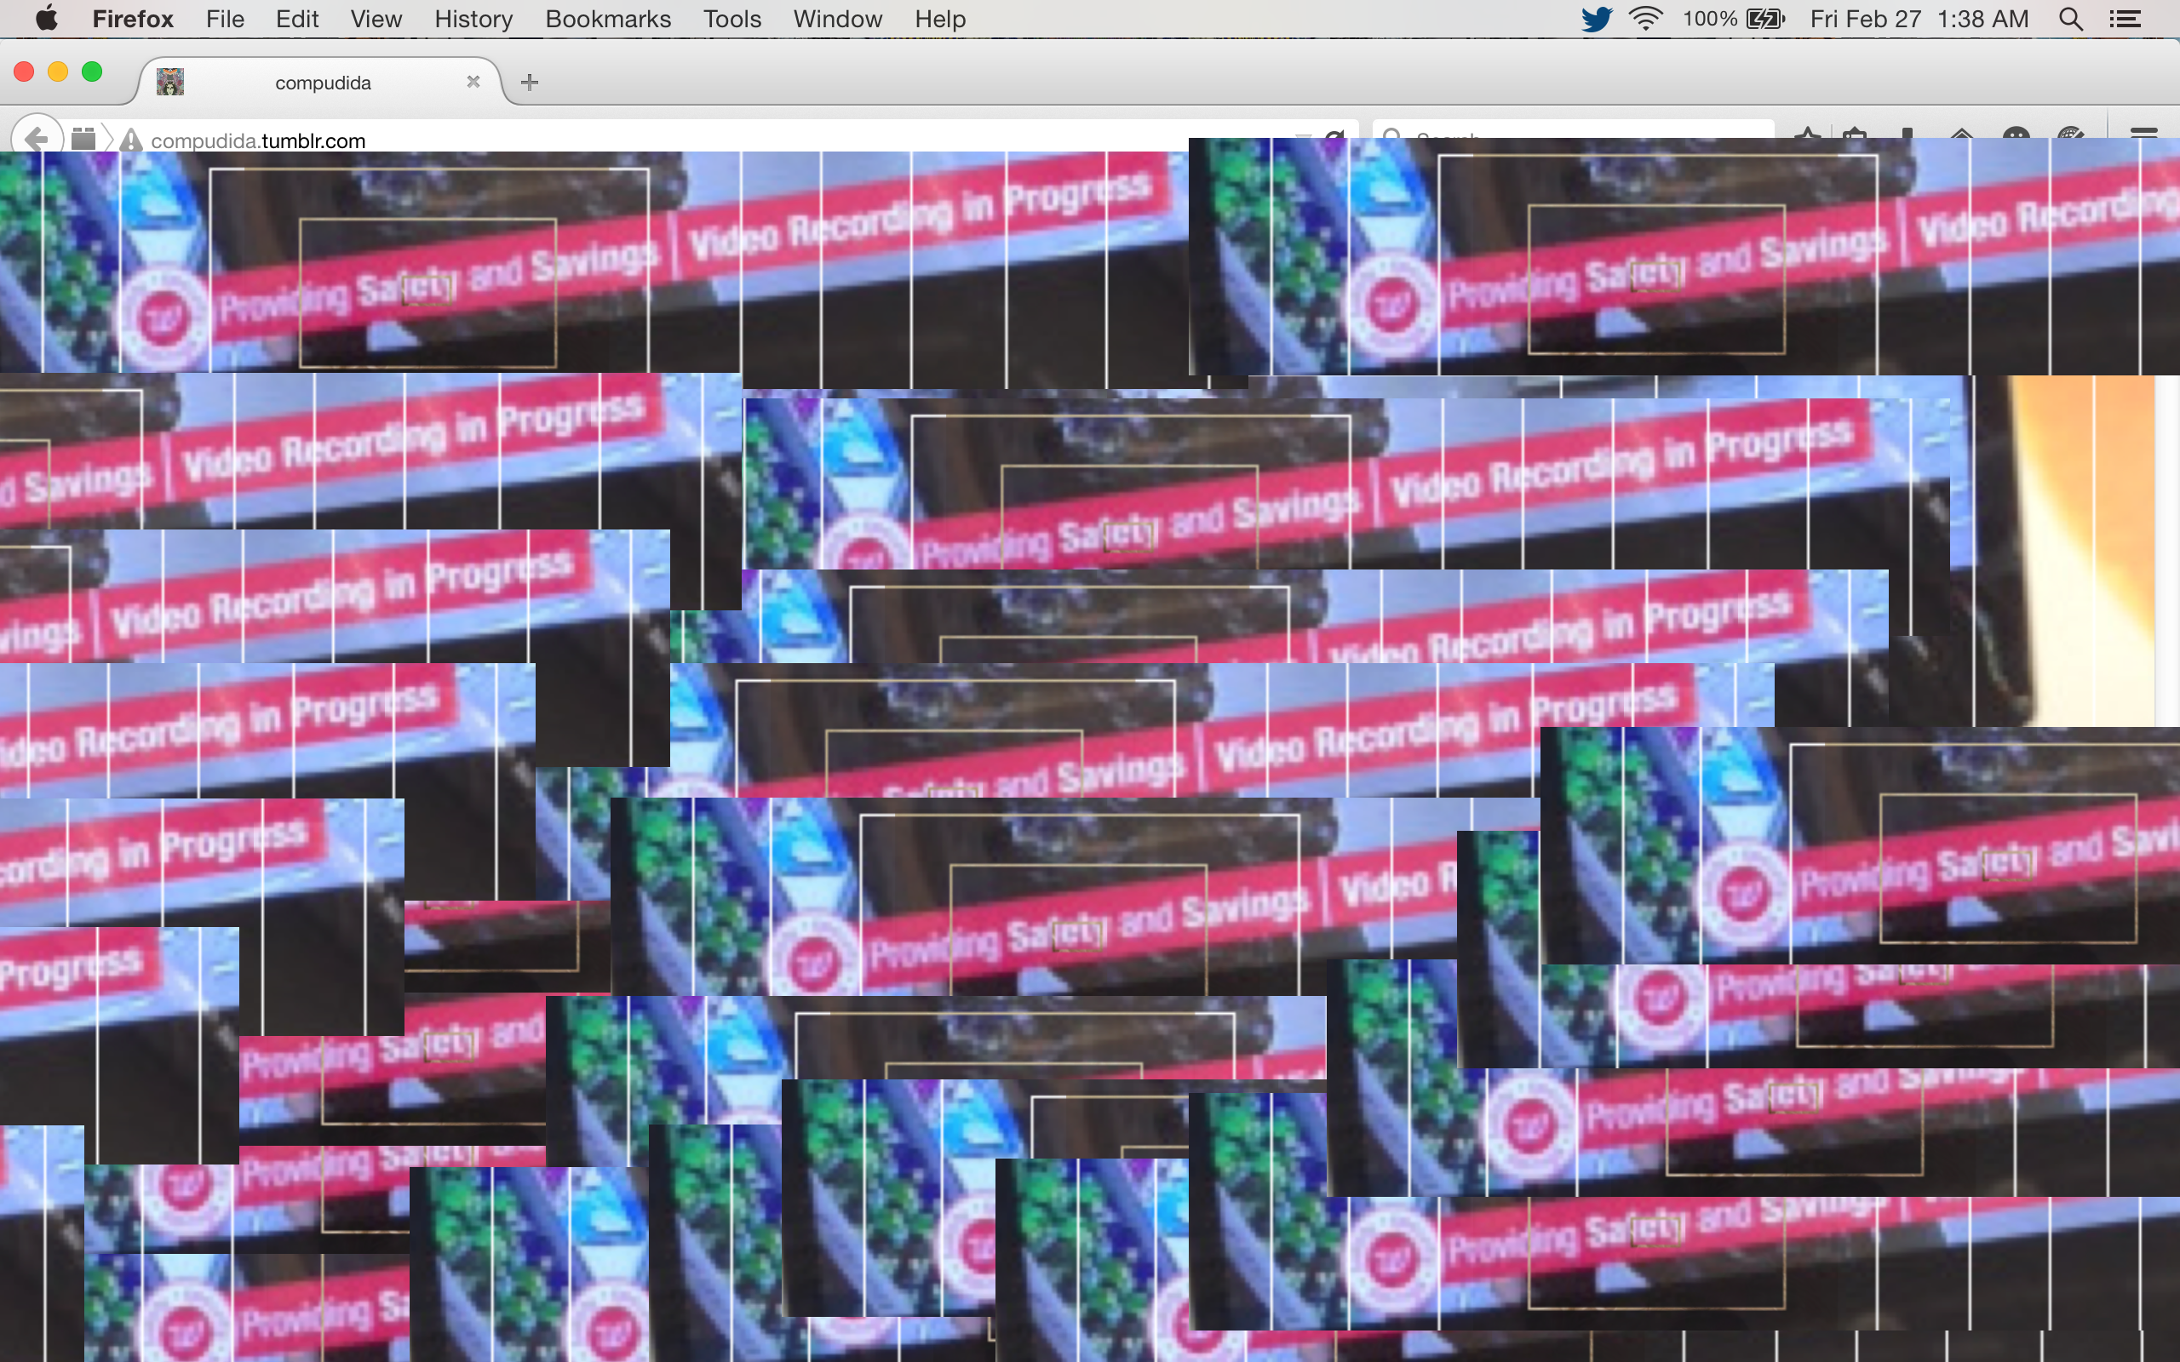Open a new tab with plus button
This screenshot has width=2180, height=1362.
click(x=530, y=82)
